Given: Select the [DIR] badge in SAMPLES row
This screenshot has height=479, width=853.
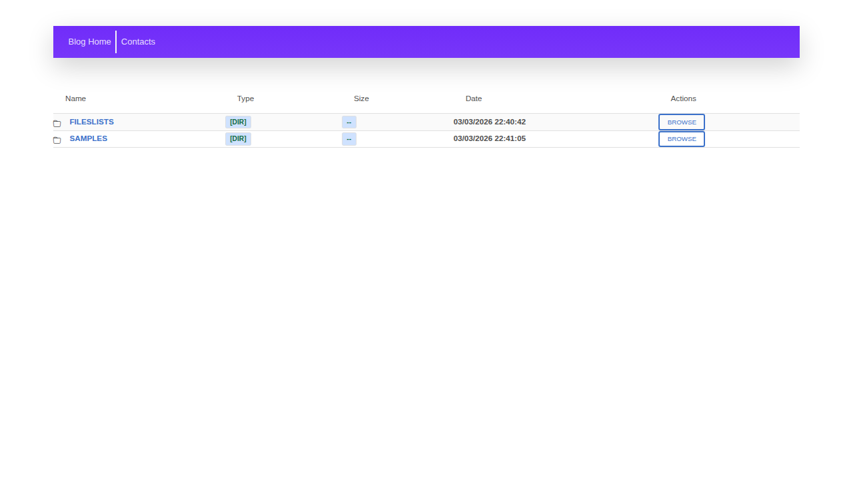Looking at the screenshot, I should (238, 139).
